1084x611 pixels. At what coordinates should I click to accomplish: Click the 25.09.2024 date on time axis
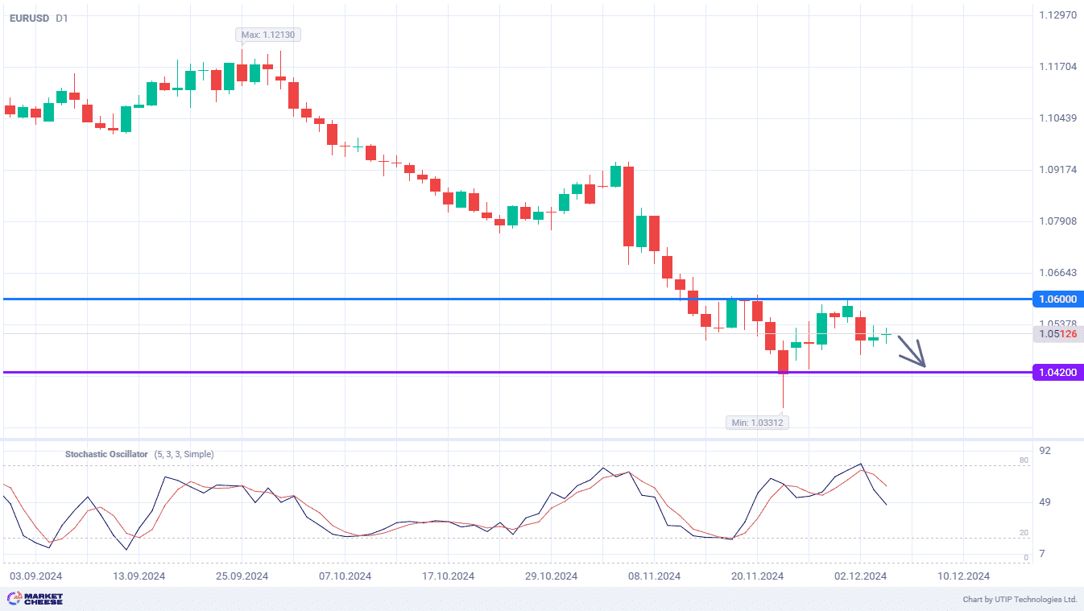click(242, 576)
